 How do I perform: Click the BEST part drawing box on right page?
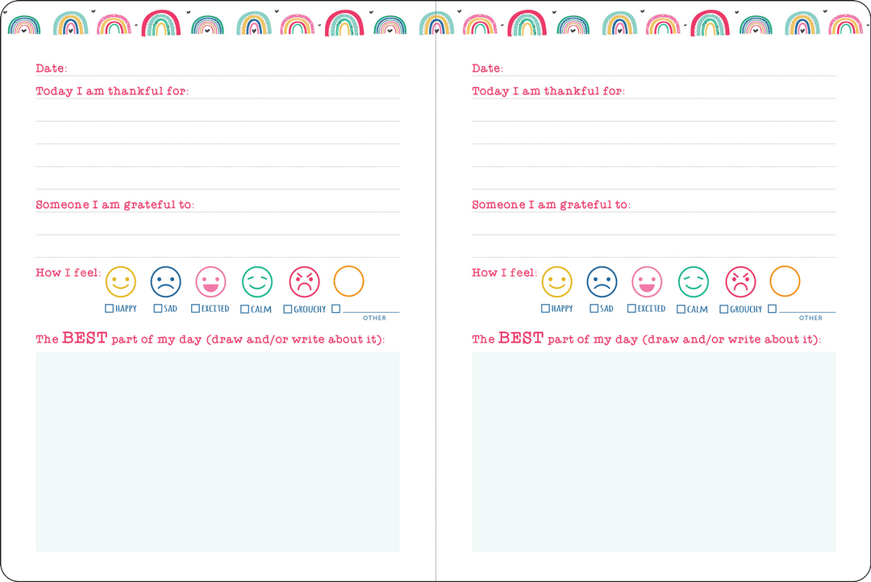pyautogui.click(x=654, y=452)
